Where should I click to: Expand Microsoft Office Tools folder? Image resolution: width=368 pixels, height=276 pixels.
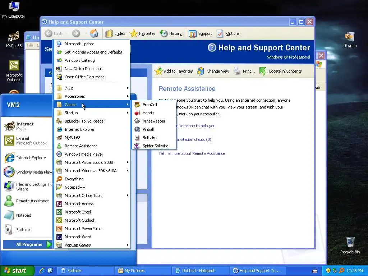click(x=92, y=195)
